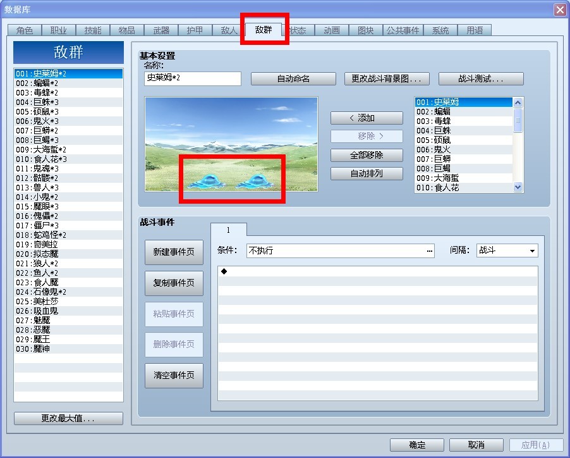Click 清空事件页 button
570x458 pixels.
[174, 375]
